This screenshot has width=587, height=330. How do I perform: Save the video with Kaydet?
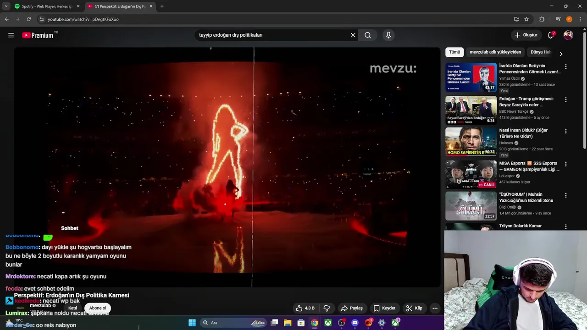[384, 308]
